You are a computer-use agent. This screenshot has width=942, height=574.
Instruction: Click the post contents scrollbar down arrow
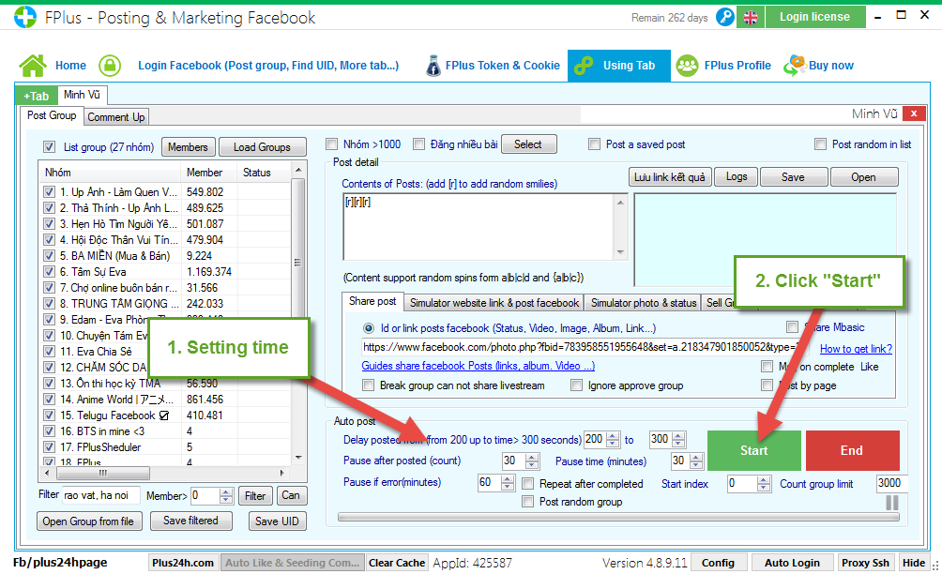[620, 253]
